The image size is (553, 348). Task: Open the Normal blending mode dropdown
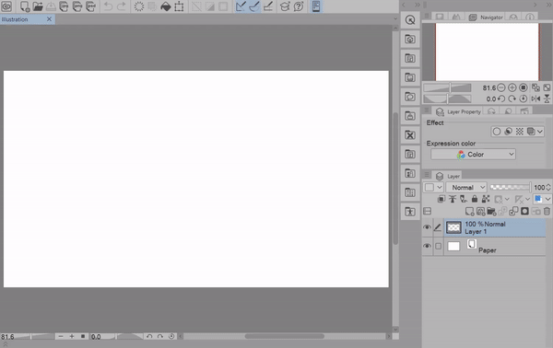point(466,188)
